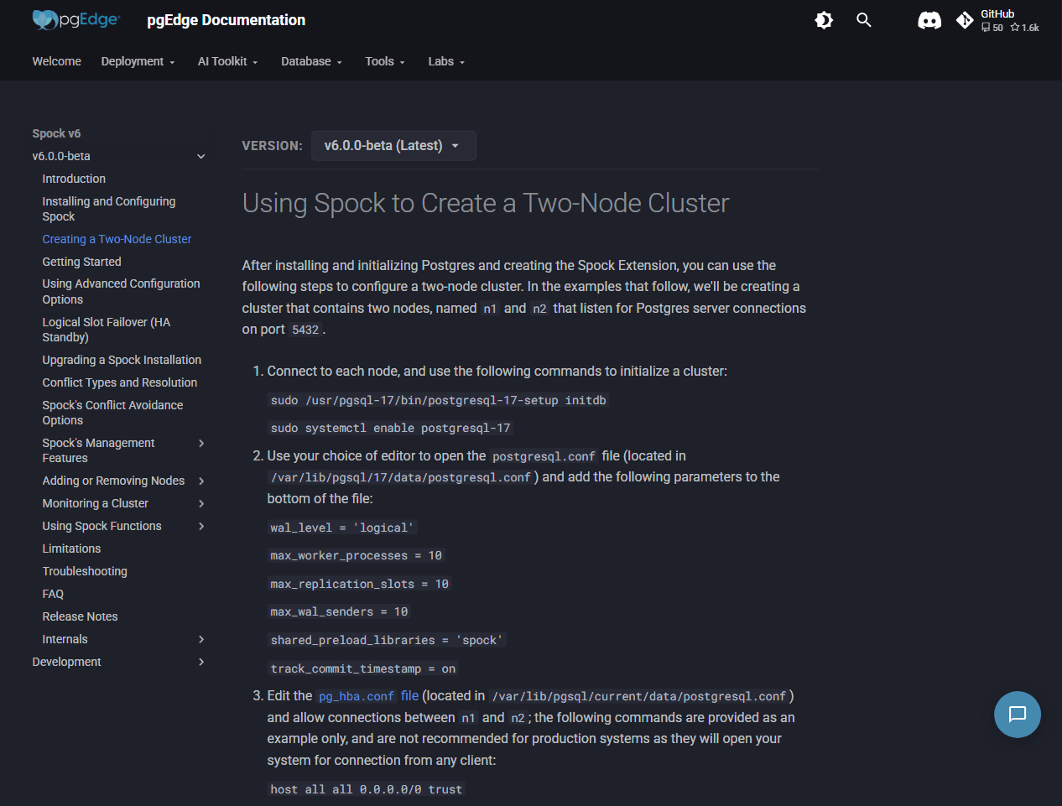The width and height of the screenshot is (1062, 806).
Task: Click the pg_hba.conf file link
Action: [367, 696]
